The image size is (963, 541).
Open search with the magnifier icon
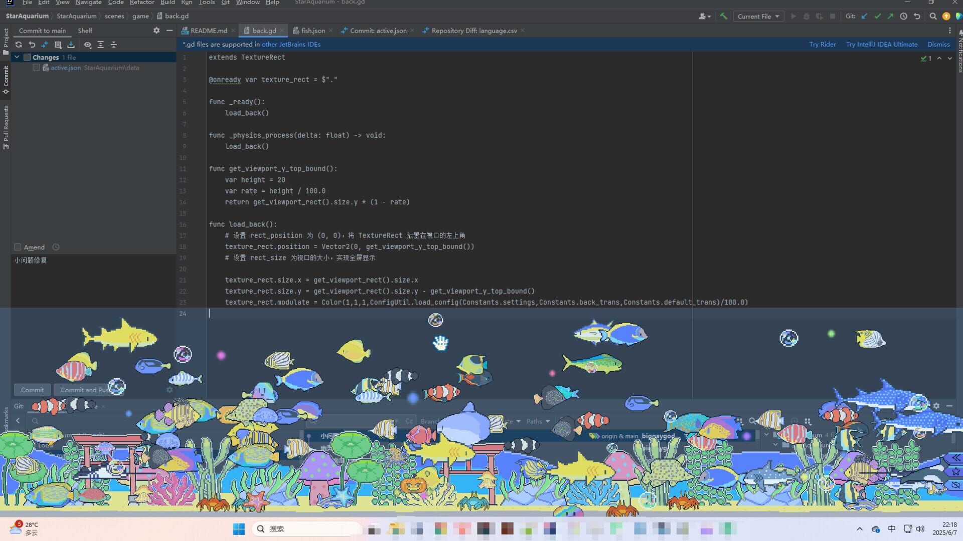[932, 16]
